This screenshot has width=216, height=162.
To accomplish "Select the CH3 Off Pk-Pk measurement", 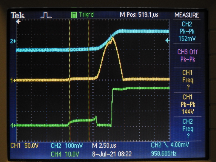I will click(187, 56).
